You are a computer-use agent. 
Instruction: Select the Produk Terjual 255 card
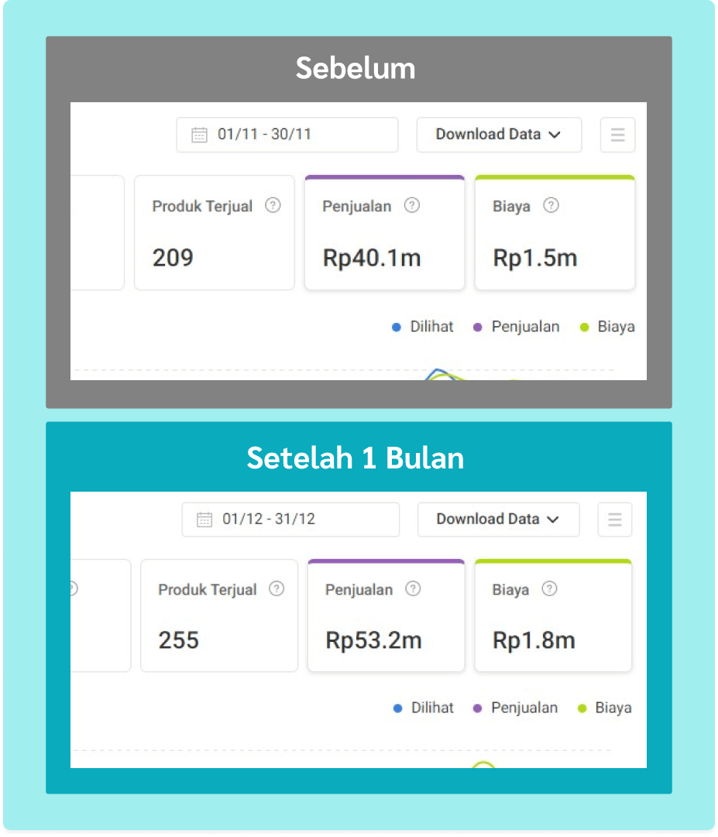pyautogui.click(x=219, y=617)
